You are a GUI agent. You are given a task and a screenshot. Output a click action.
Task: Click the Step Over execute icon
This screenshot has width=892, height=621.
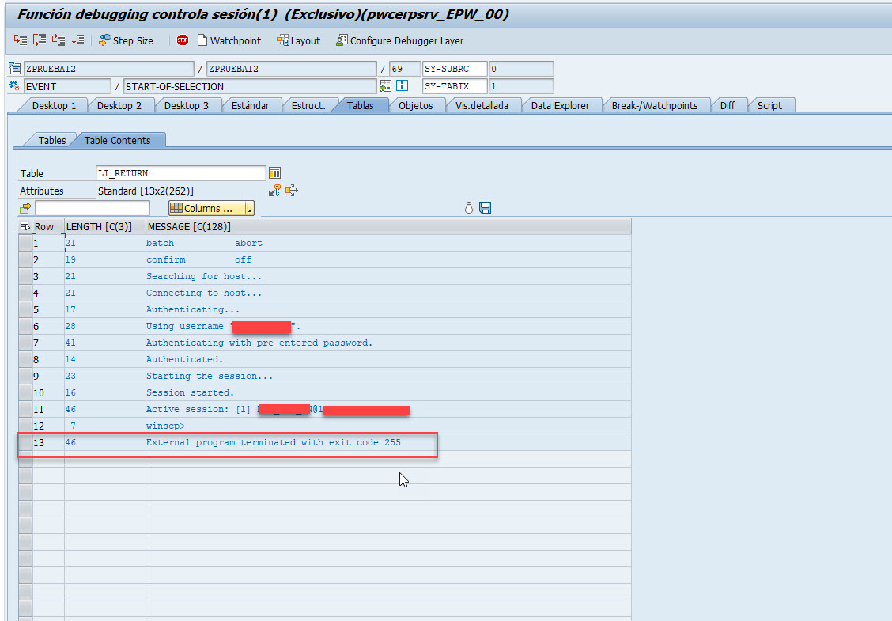(40, 40)
